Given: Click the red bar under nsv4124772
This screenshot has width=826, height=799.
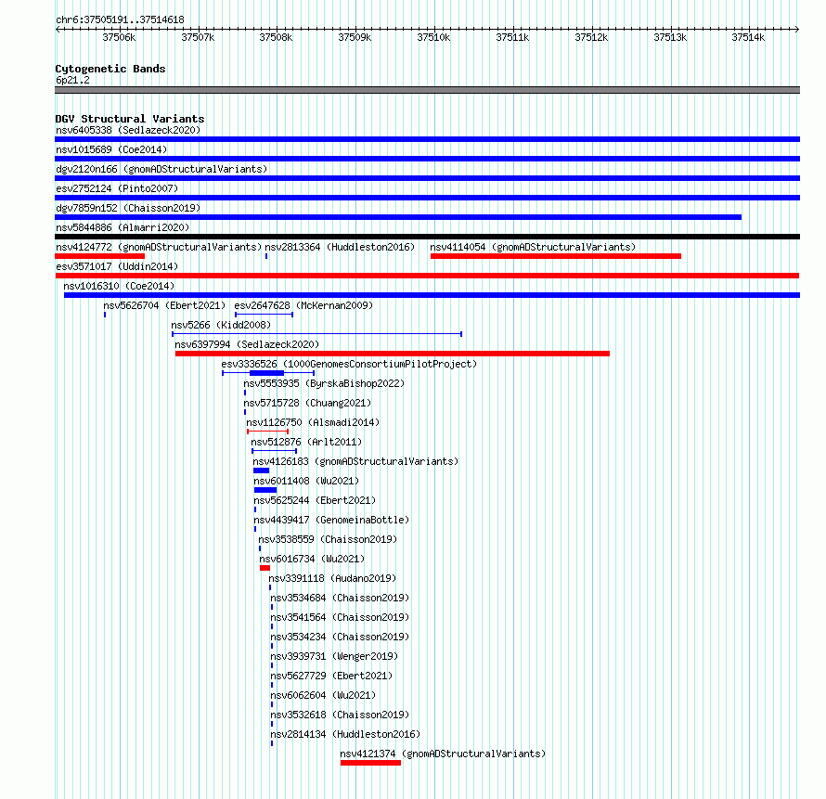Looking at the screenshot, I should [x=99, y=256].
